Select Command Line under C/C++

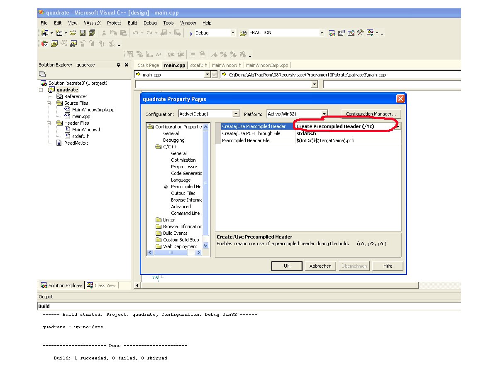click(185, 213)
